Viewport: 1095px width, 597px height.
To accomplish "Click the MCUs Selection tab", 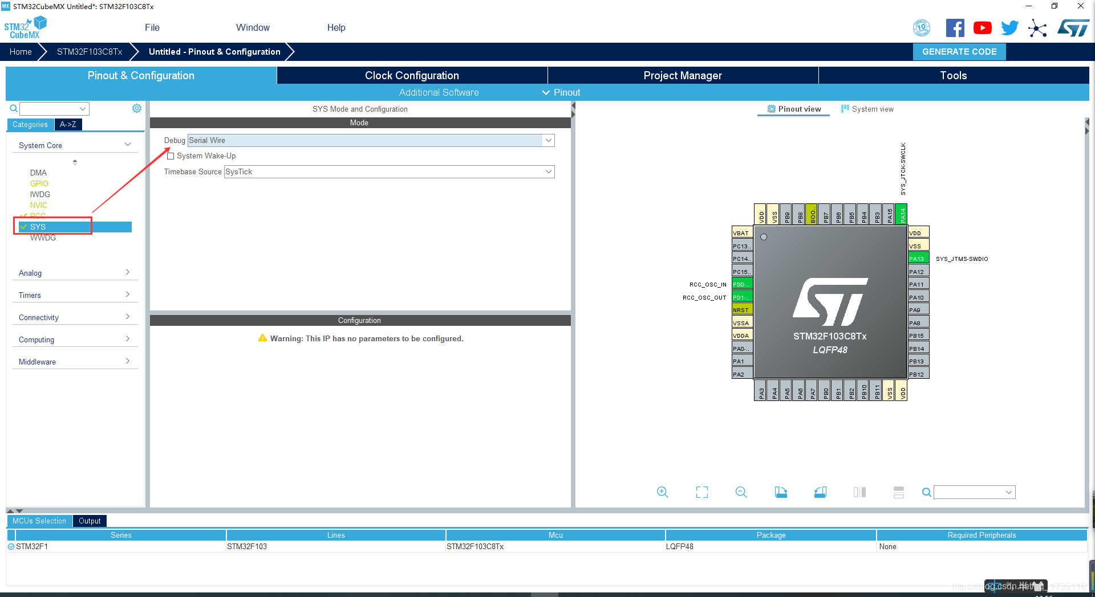I will (x=39, y=521).
